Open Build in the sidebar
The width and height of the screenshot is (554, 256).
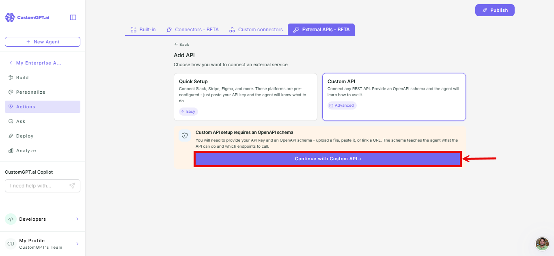click(43, 77)
